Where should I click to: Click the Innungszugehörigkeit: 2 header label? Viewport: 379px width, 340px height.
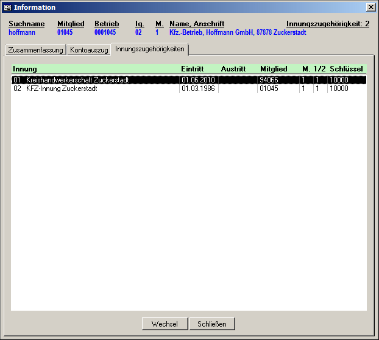click(328, 24)
